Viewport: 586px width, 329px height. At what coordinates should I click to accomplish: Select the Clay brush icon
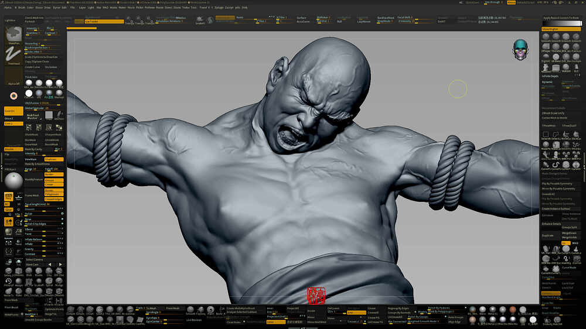(x=49, y=272)
